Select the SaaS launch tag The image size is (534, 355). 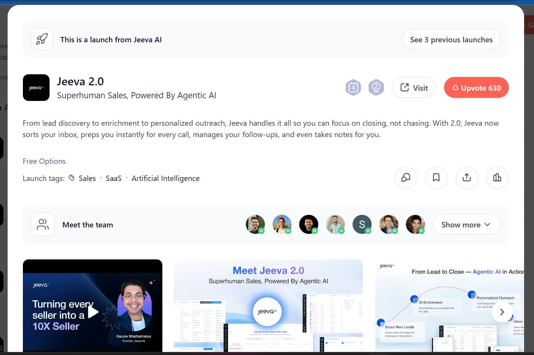pos(114,178)
